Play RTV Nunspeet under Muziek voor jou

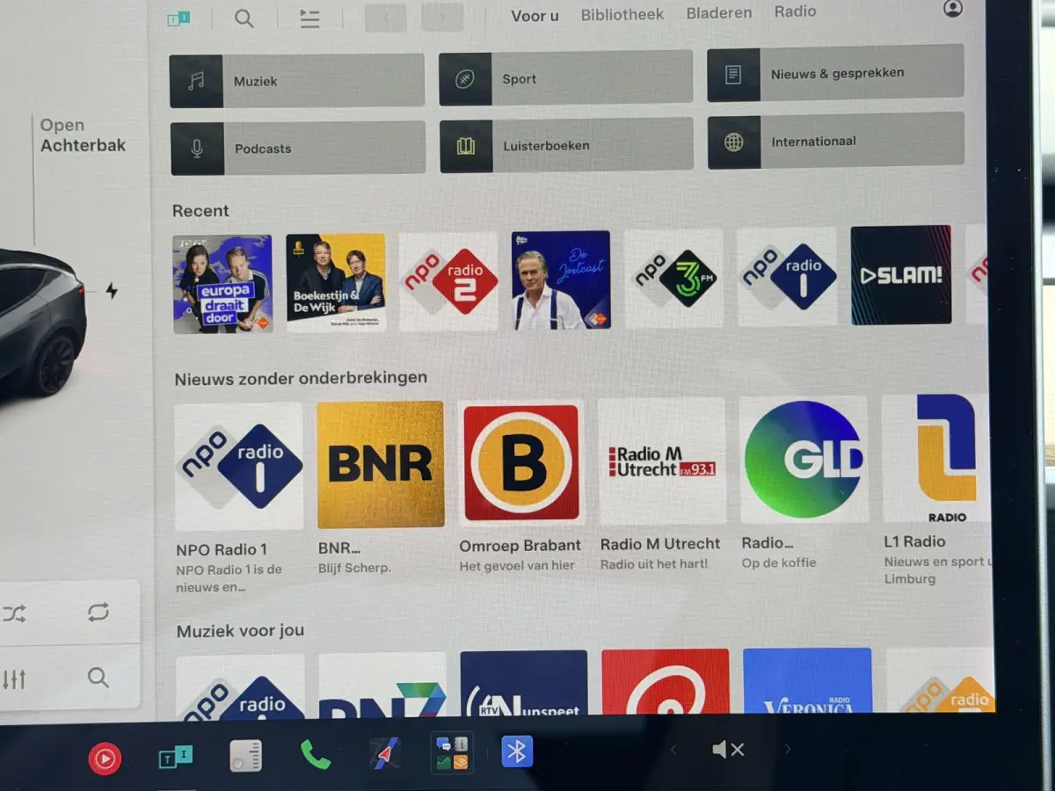[x=524, y=683]
